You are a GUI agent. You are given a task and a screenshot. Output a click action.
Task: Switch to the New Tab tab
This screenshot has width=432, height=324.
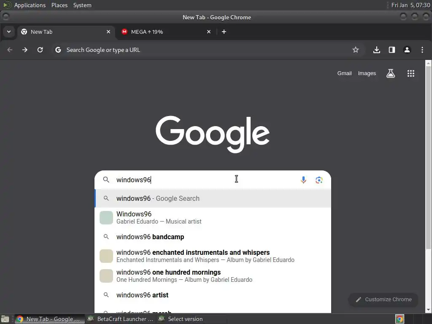(x=65, y=32)
